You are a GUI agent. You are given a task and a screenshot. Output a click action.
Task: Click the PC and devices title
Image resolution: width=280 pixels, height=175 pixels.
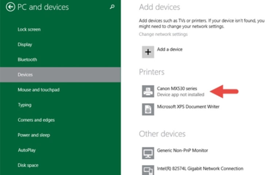point(43,7)
